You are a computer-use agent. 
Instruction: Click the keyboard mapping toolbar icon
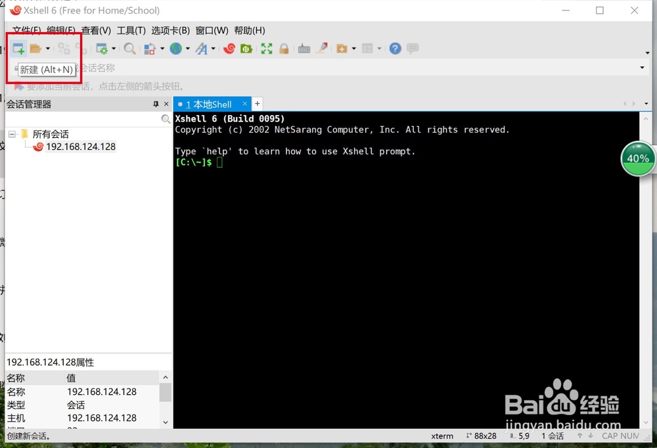click(x=304, y=49)
